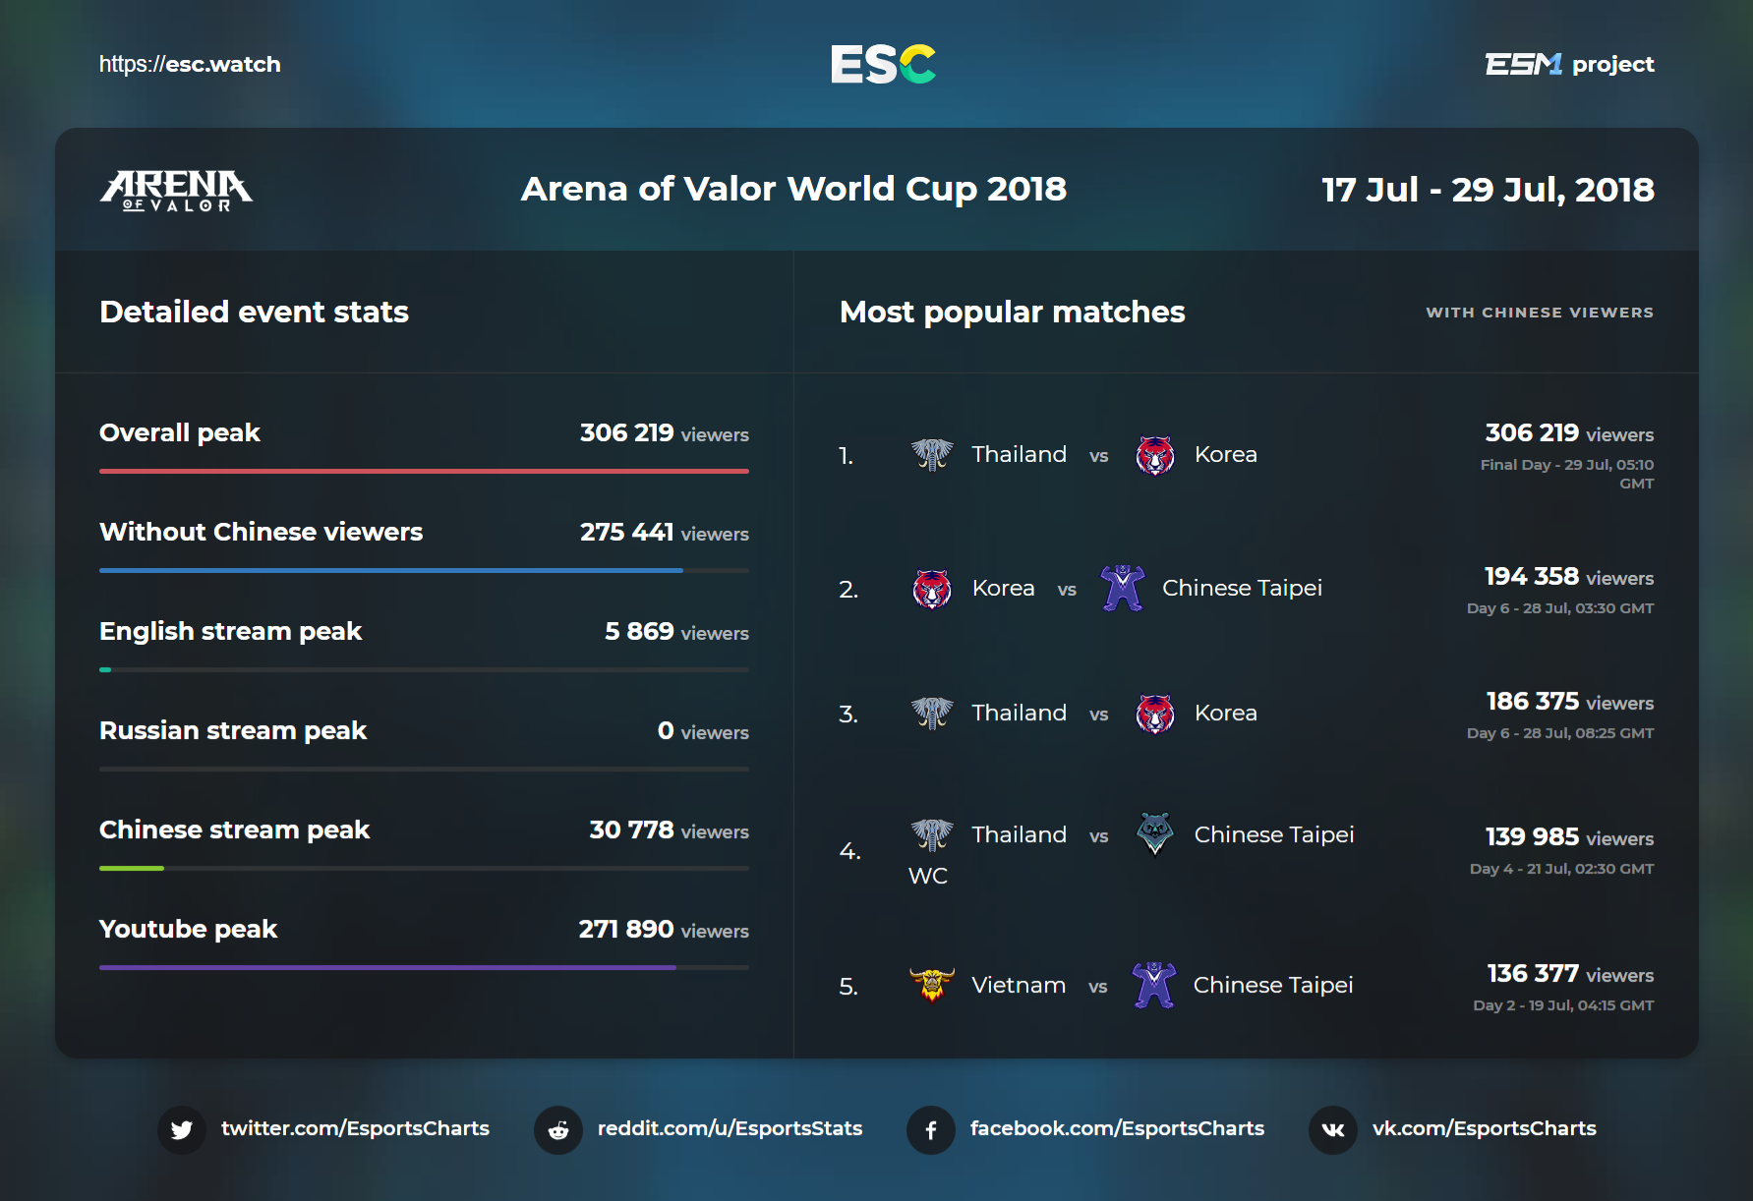
Task: Open the https://esc.watch link
Action: (x=190, y=65)
